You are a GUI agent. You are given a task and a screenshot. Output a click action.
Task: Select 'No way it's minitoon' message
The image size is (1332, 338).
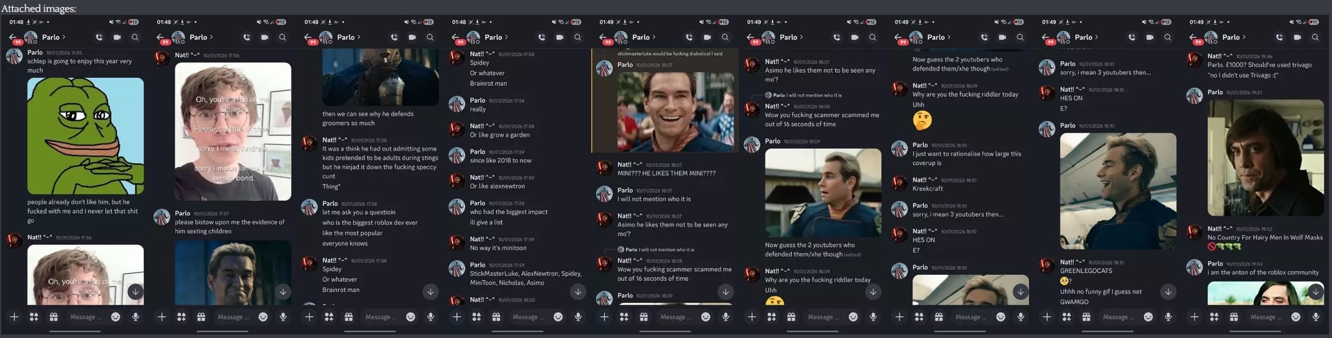point(498,248)
